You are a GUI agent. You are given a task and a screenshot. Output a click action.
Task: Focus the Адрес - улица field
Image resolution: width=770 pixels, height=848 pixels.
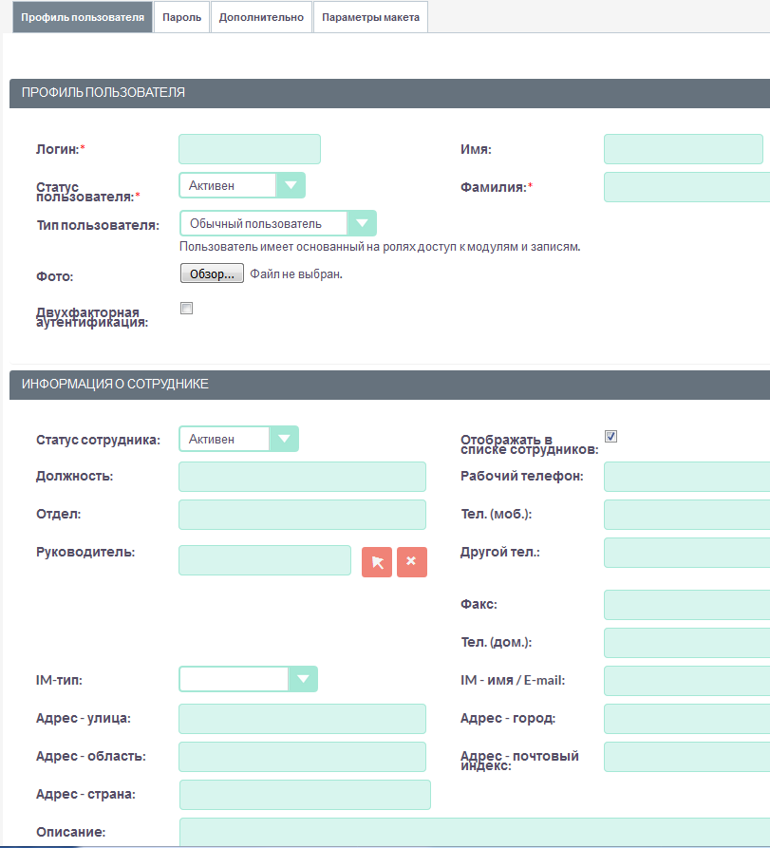[302, 719]
